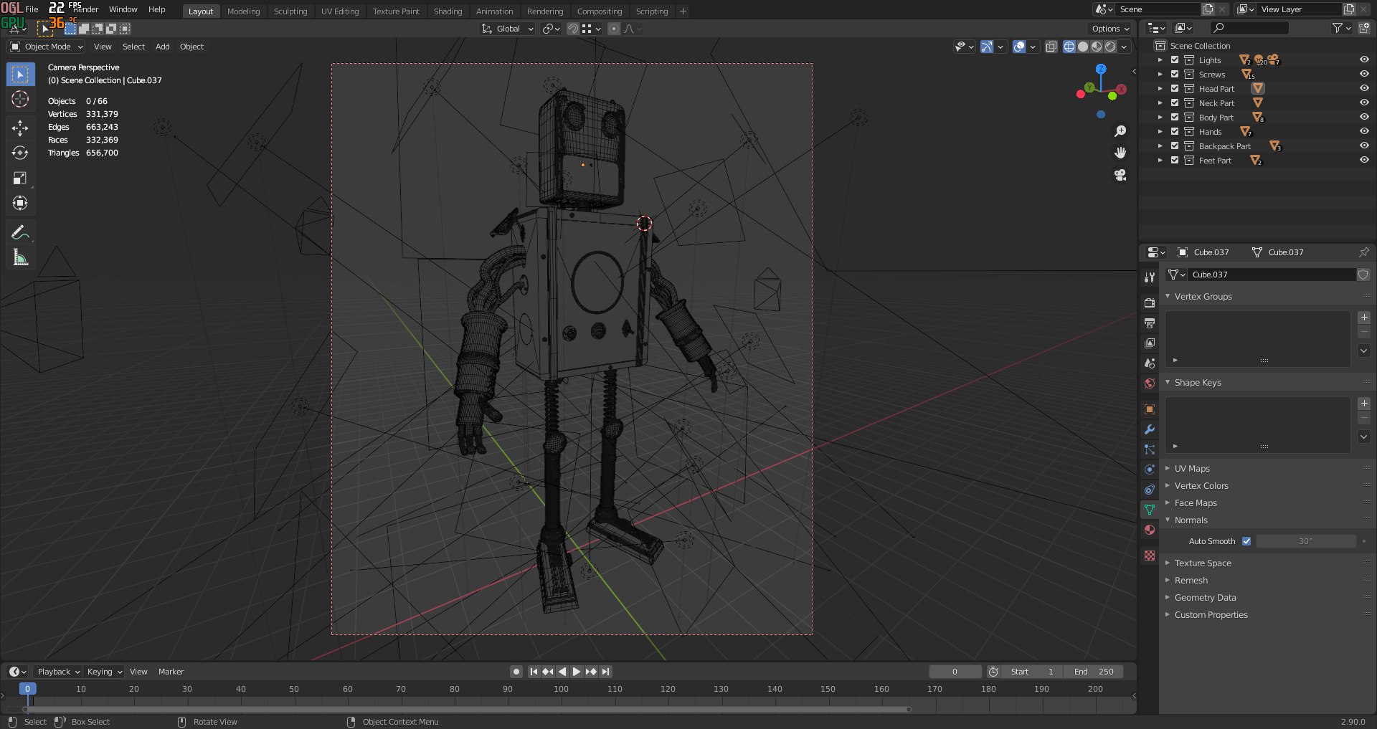Select the Annotate tool
This screenshot has width=1377, height=729.
(20, 232)
